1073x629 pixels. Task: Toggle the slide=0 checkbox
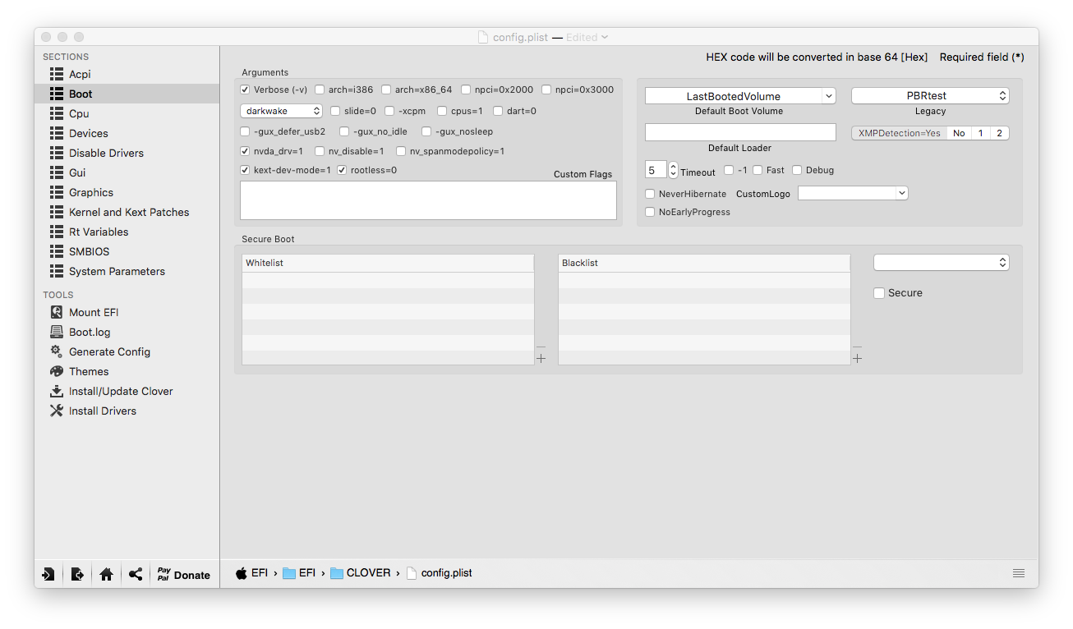click(x=335, y=111)
